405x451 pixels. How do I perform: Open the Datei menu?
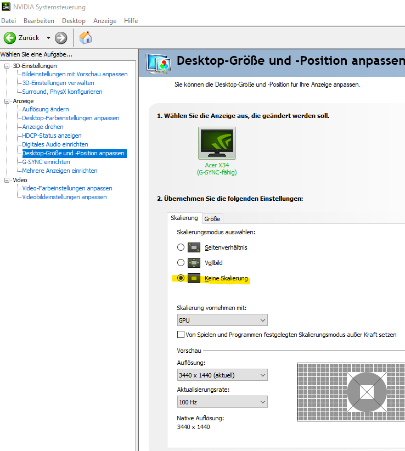click(8, 21)
